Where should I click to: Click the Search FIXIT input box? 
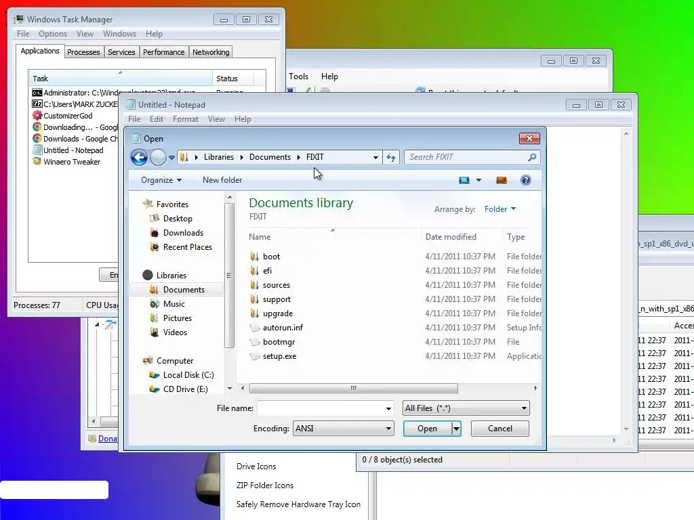467,157
